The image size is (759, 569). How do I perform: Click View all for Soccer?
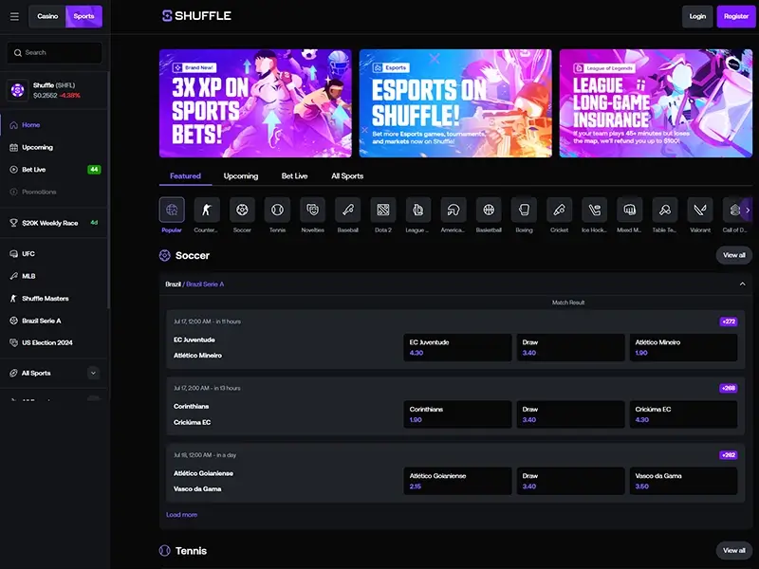coord(733,255)
